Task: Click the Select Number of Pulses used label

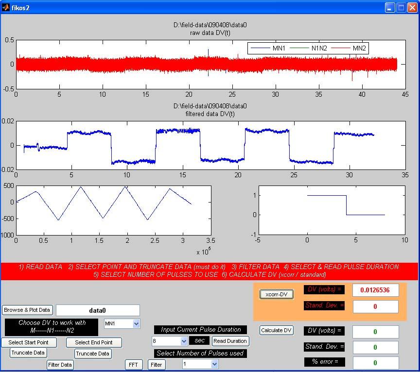Action: (x=200, y=353)
